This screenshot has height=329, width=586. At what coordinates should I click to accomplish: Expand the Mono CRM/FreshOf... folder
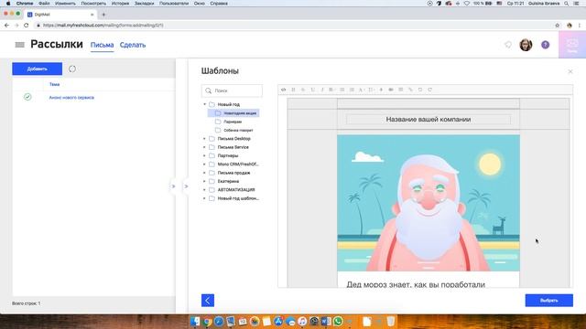tap(204, 164)
